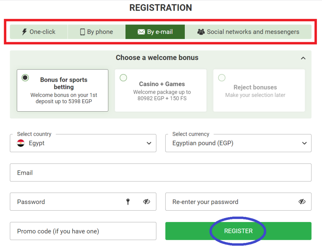This screenshot has width=322, height=249.
Task: Select the One-click registration method
Action: pyautogui.click(x=39, y=32)
